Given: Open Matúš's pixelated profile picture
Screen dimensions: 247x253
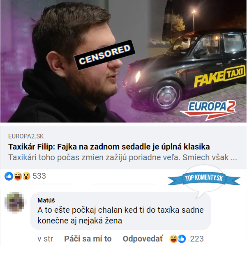Looking at the screenshot, I should [x=14, y=202].
